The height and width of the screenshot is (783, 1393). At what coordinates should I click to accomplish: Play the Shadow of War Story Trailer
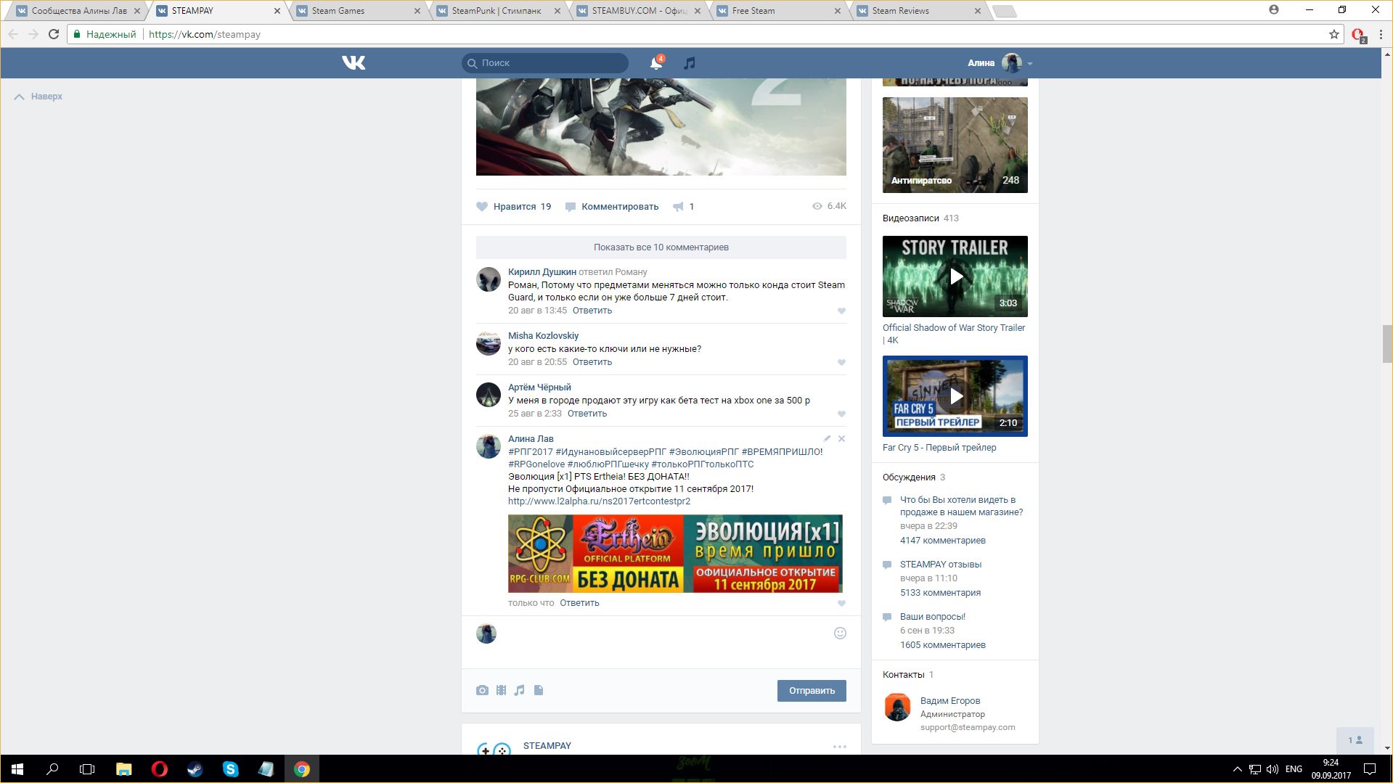955,276
